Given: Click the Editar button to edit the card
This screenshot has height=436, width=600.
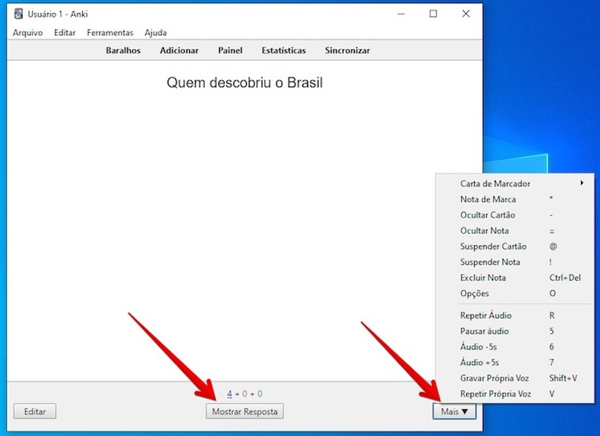Looking at the screenshot, I should pos(35,411).
